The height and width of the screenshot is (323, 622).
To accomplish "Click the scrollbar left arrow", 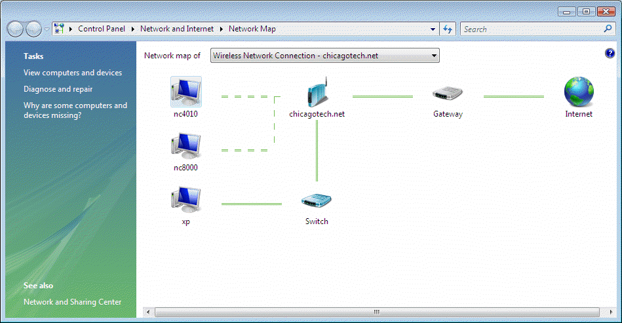I will (148, 313).
